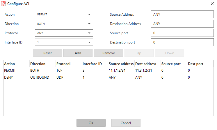Image resolution: width=217 pixels, height=130 pixels.
Task: Click the Source port field
Action: tap(182, 33)
